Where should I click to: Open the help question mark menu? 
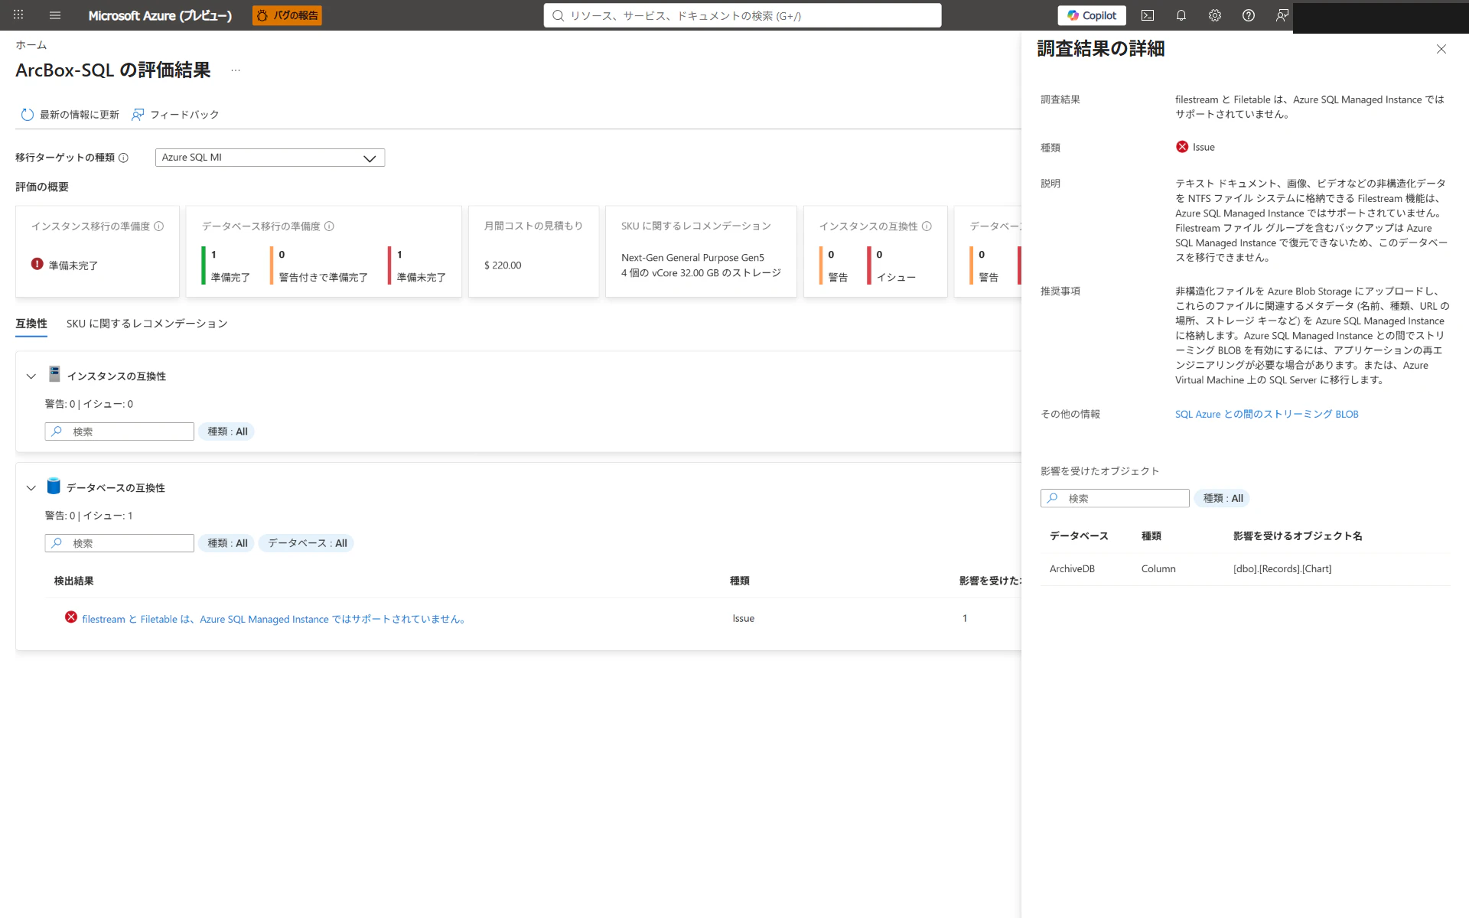pyautogui.click(x=1249, y=15)
